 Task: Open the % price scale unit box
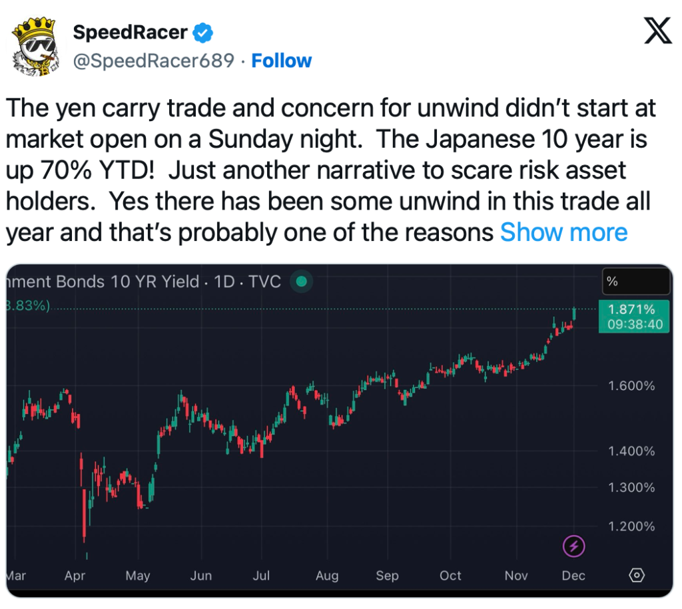click(635, 282)
